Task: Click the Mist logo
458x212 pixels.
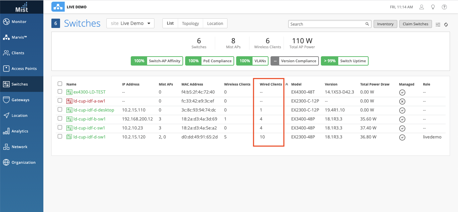Action: pyautogui.click(x=22, y=7)
